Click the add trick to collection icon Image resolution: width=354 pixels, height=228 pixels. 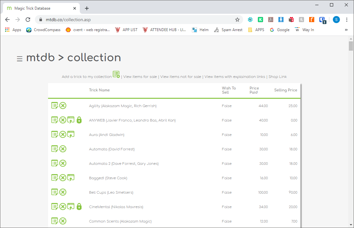[x=116, y=75]
